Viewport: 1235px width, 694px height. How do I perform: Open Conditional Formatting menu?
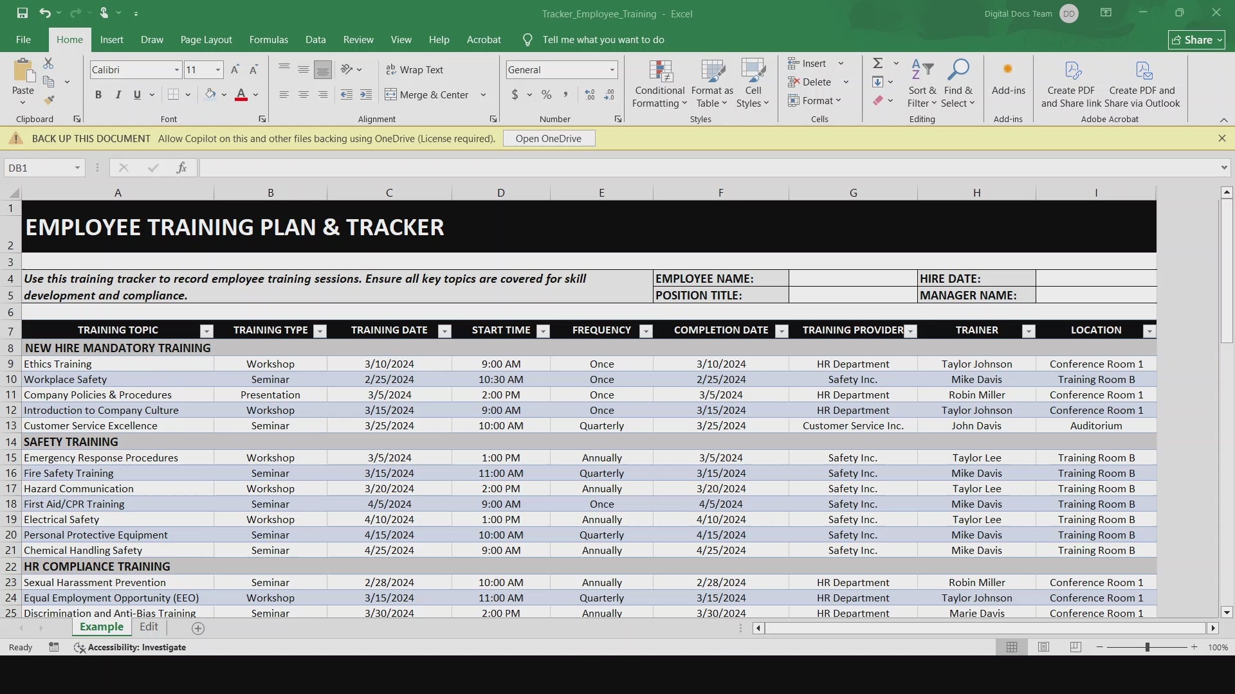659,84
